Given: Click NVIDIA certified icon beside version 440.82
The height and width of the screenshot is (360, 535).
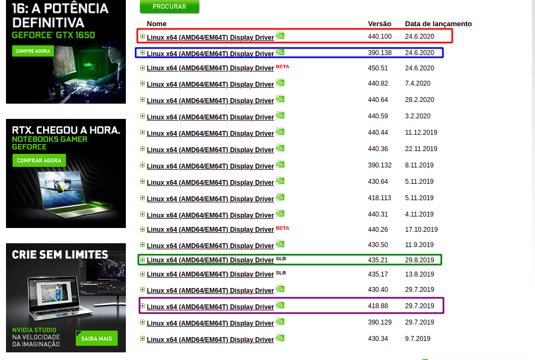Looking at the screenshot, I should [280, 83].
